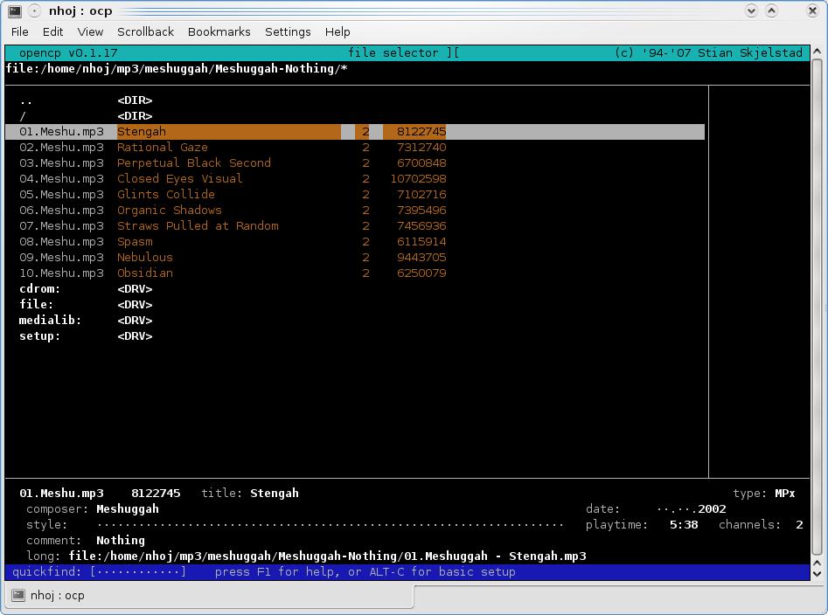828x615 pixels.
Task: Click the terminal window menu icon in title bar
Action: [x=14, y=11]
